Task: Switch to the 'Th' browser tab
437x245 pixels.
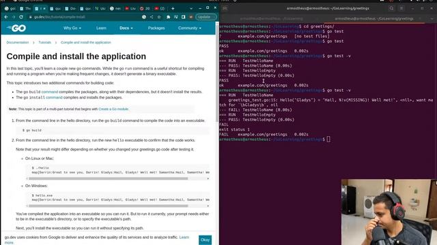Action: [x=25, y=9]
